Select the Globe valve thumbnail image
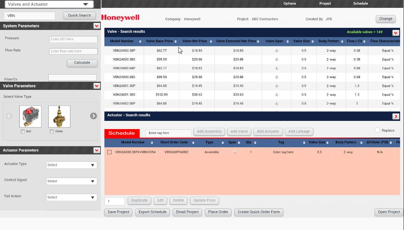Screen dimensions: 404x230 click(59, 116)
